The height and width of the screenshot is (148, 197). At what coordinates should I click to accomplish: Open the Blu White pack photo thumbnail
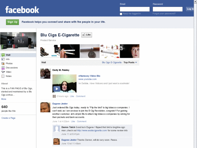50,51
